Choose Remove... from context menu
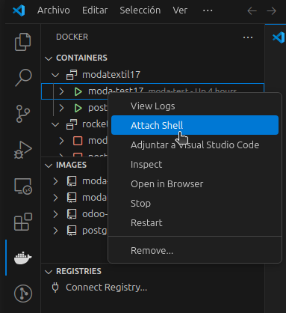 (x=195, y=250)
